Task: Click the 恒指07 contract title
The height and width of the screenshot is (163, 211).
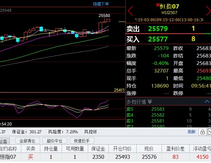Action: [169, 6]
